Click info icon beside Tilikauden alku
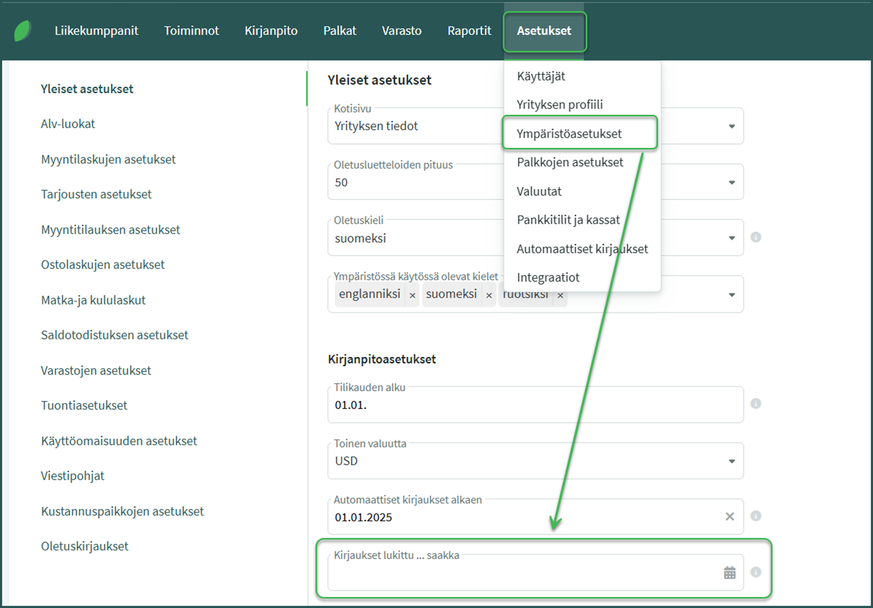Screen dimensions: 873x608 tap(756, 404)
